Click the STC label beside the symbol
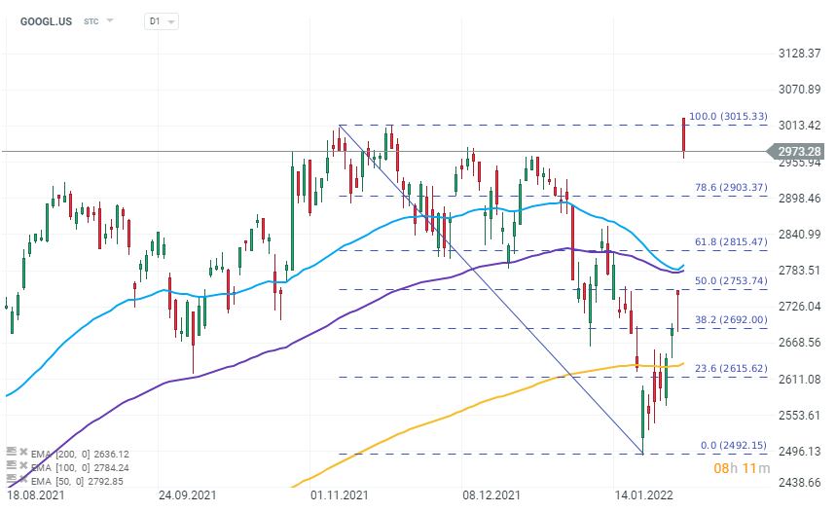This screenshot has height=512, width=836. tap(91, 20)
